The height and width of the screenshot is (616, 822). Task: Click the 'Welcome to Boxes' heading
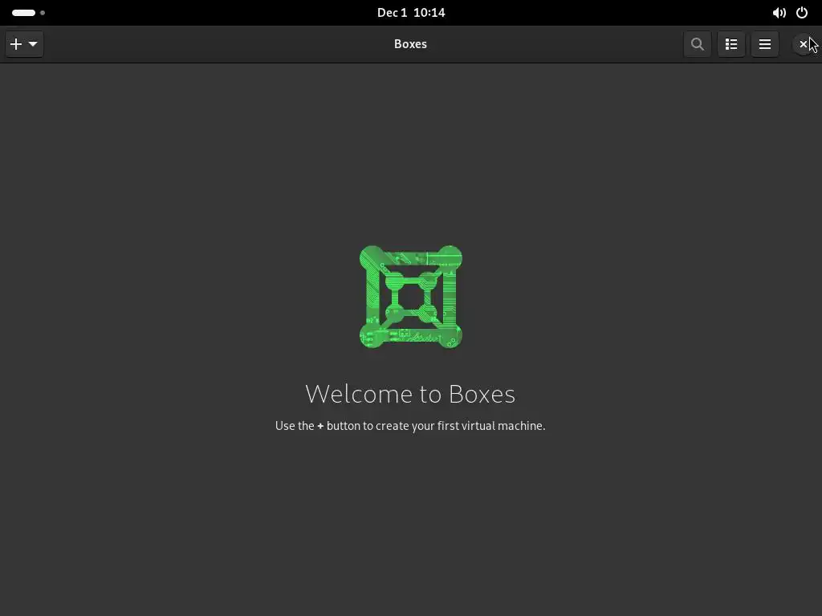coord(410,394)
